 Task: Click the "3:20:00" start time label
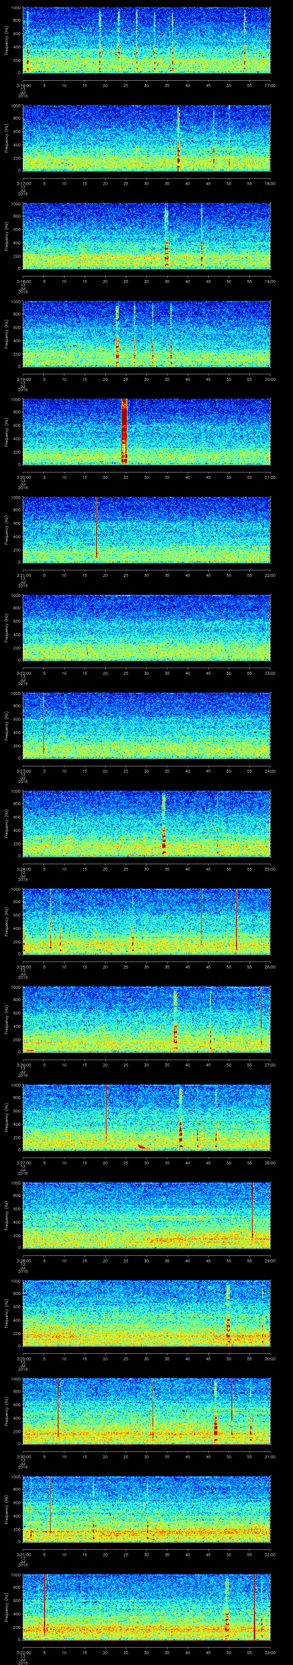coord(23,476)
